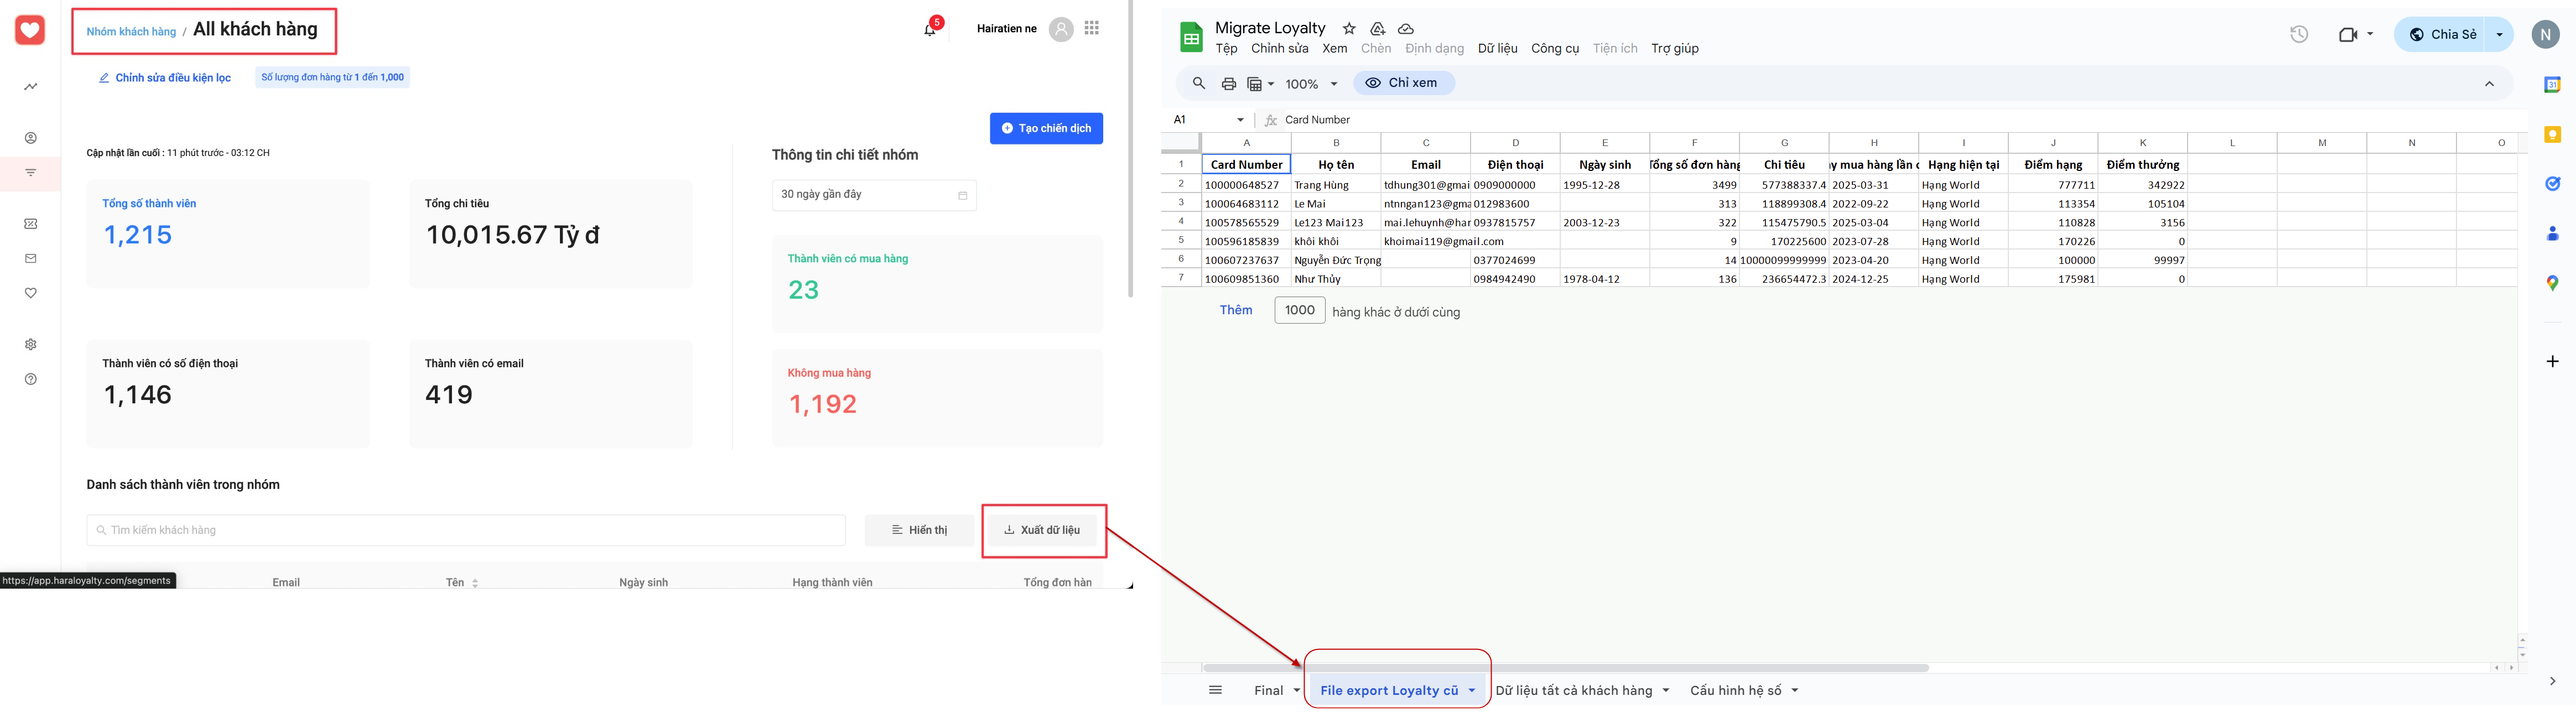Click the 'Tìm kiếm khách hàng' search field

465,530
